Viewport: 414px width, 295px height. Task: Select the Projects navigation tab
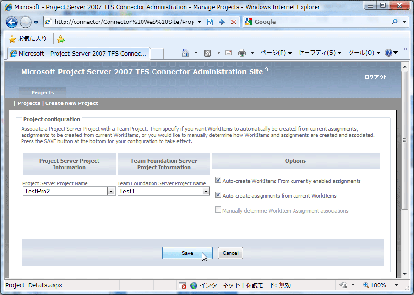43,92
